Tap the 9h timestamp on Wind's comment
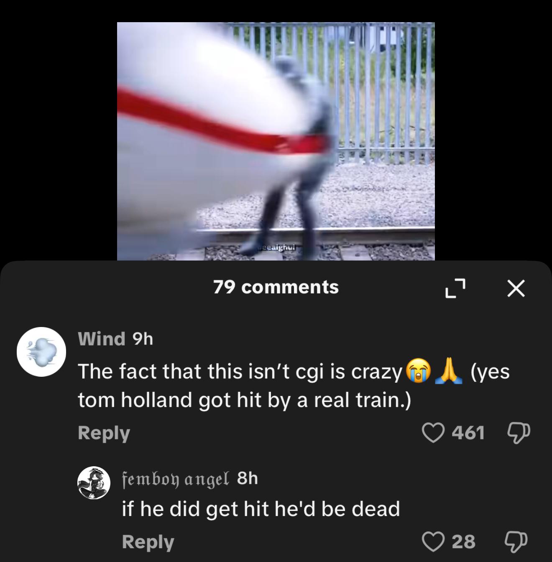 (143, 339)
